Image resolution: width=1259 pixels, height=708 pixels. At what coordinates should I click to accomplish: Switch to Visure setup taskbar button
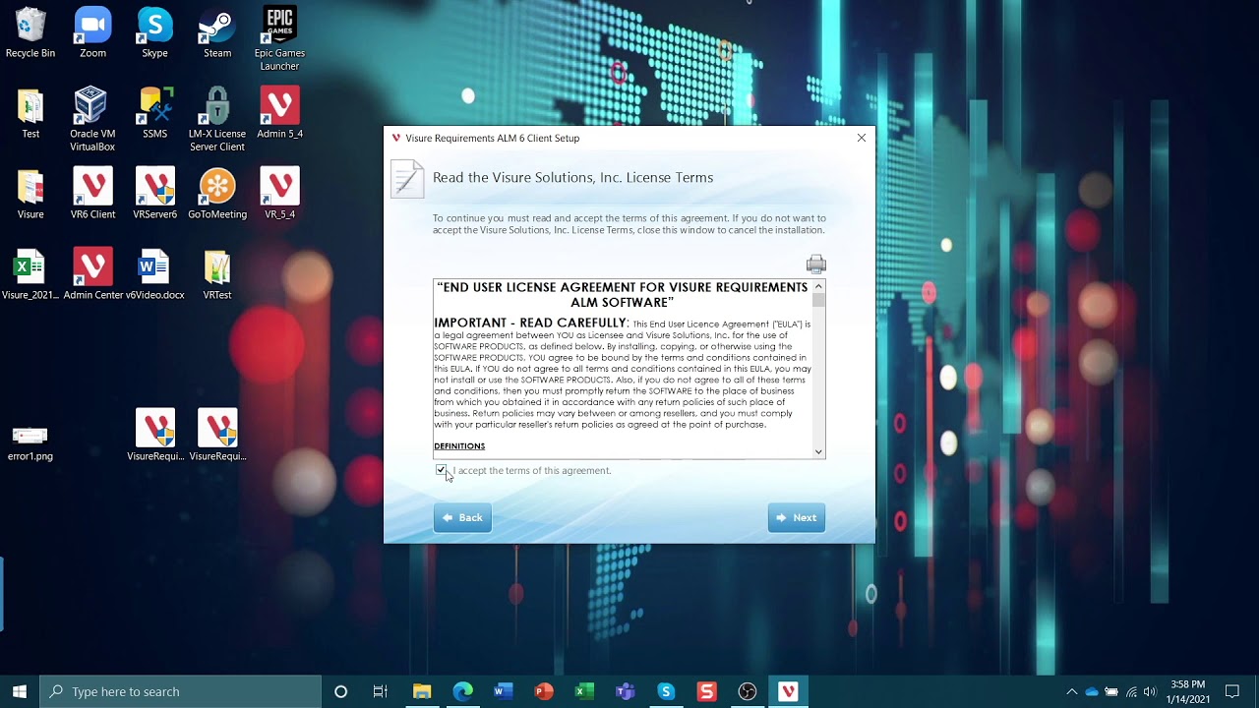788,691
